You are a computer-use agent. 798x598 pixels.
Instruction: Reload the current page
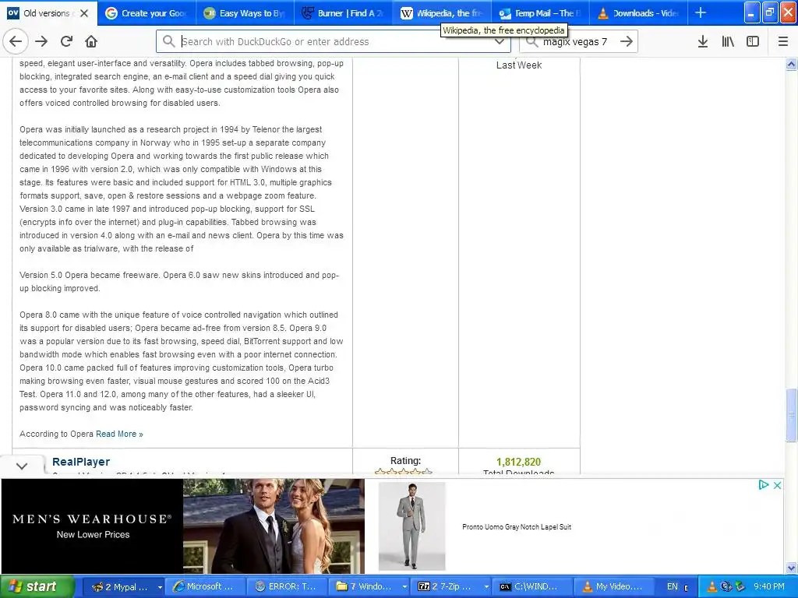[x=66, y=42]
